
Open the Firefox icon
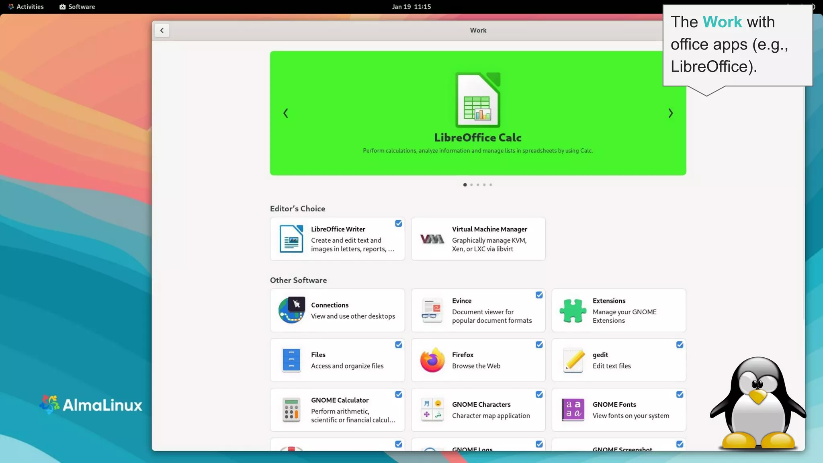[432, 360]
